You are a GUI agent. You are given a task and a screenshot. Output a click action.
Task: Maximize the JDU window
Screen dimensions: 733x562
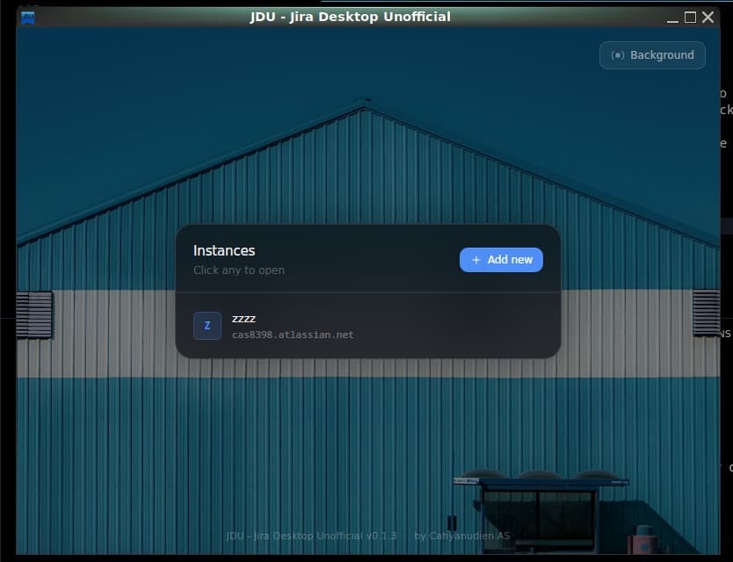click(x=690, y=18)
